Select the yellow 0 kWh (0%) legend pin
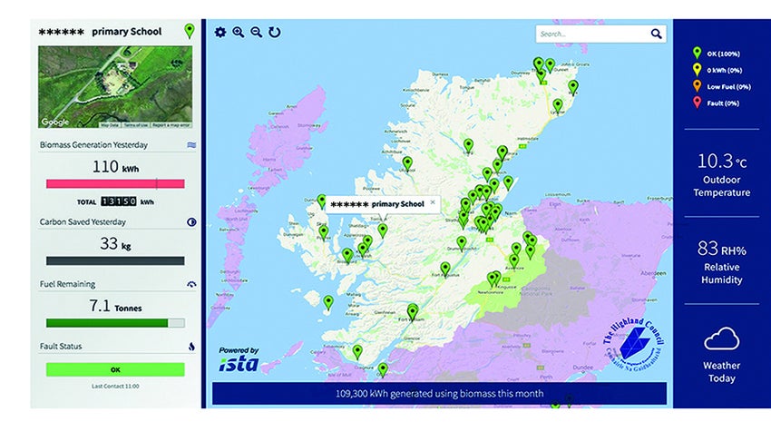Viewport: 771px width, 441px height. click(697, 69)
